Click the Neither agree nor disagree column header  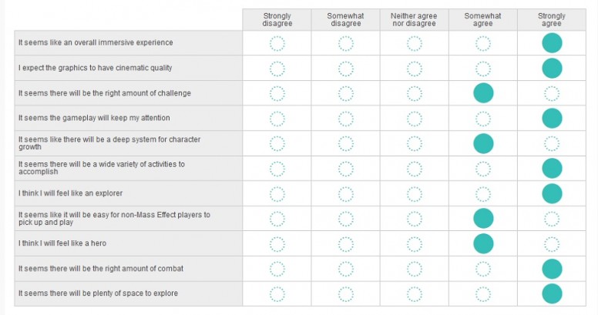[x=414, y=19]
